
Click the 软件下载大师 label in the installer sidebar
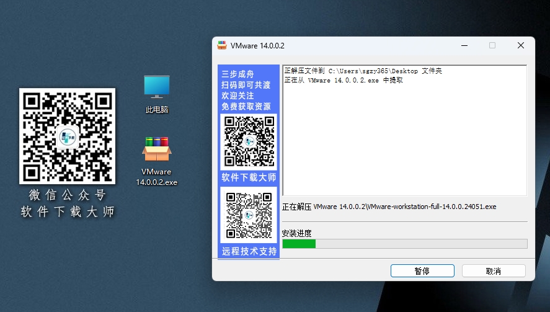249,177
